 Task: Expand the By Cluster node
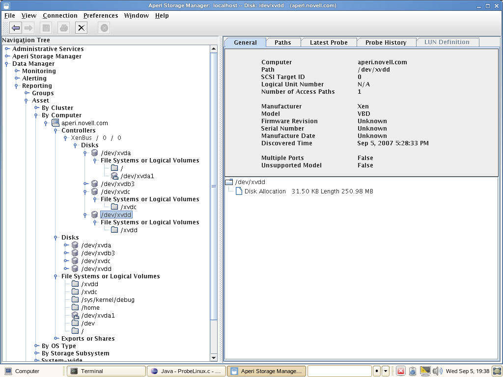pyautogui.click(x=36, y=108)
